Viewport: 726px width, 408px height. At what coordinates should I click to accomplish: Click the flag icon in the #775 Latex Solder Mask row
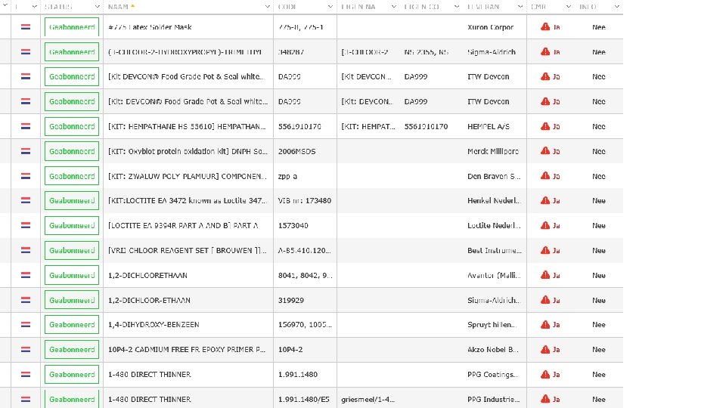(x=26, y=27)
